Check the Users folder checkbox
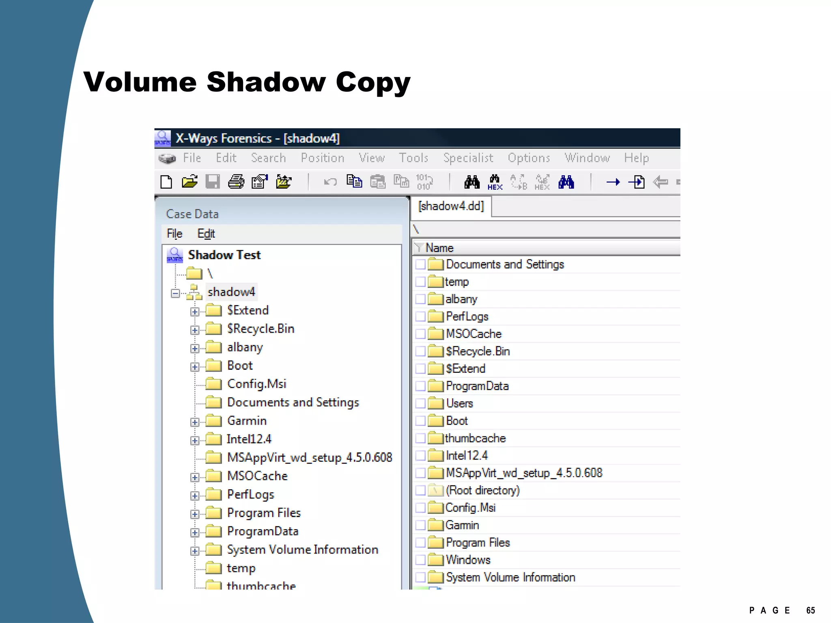Screen dimensions: 831x623 click(420, 404)
